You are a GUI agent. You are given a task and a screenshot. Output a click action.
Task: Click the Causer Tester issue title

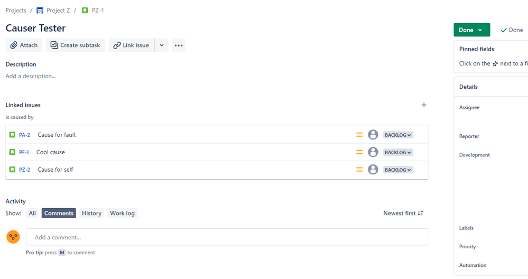tap(35, 28)
